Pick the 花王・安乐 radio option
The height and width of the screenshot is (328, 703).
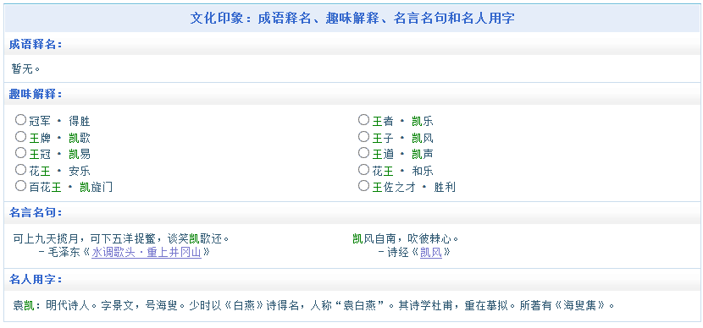tap(20, 170)
